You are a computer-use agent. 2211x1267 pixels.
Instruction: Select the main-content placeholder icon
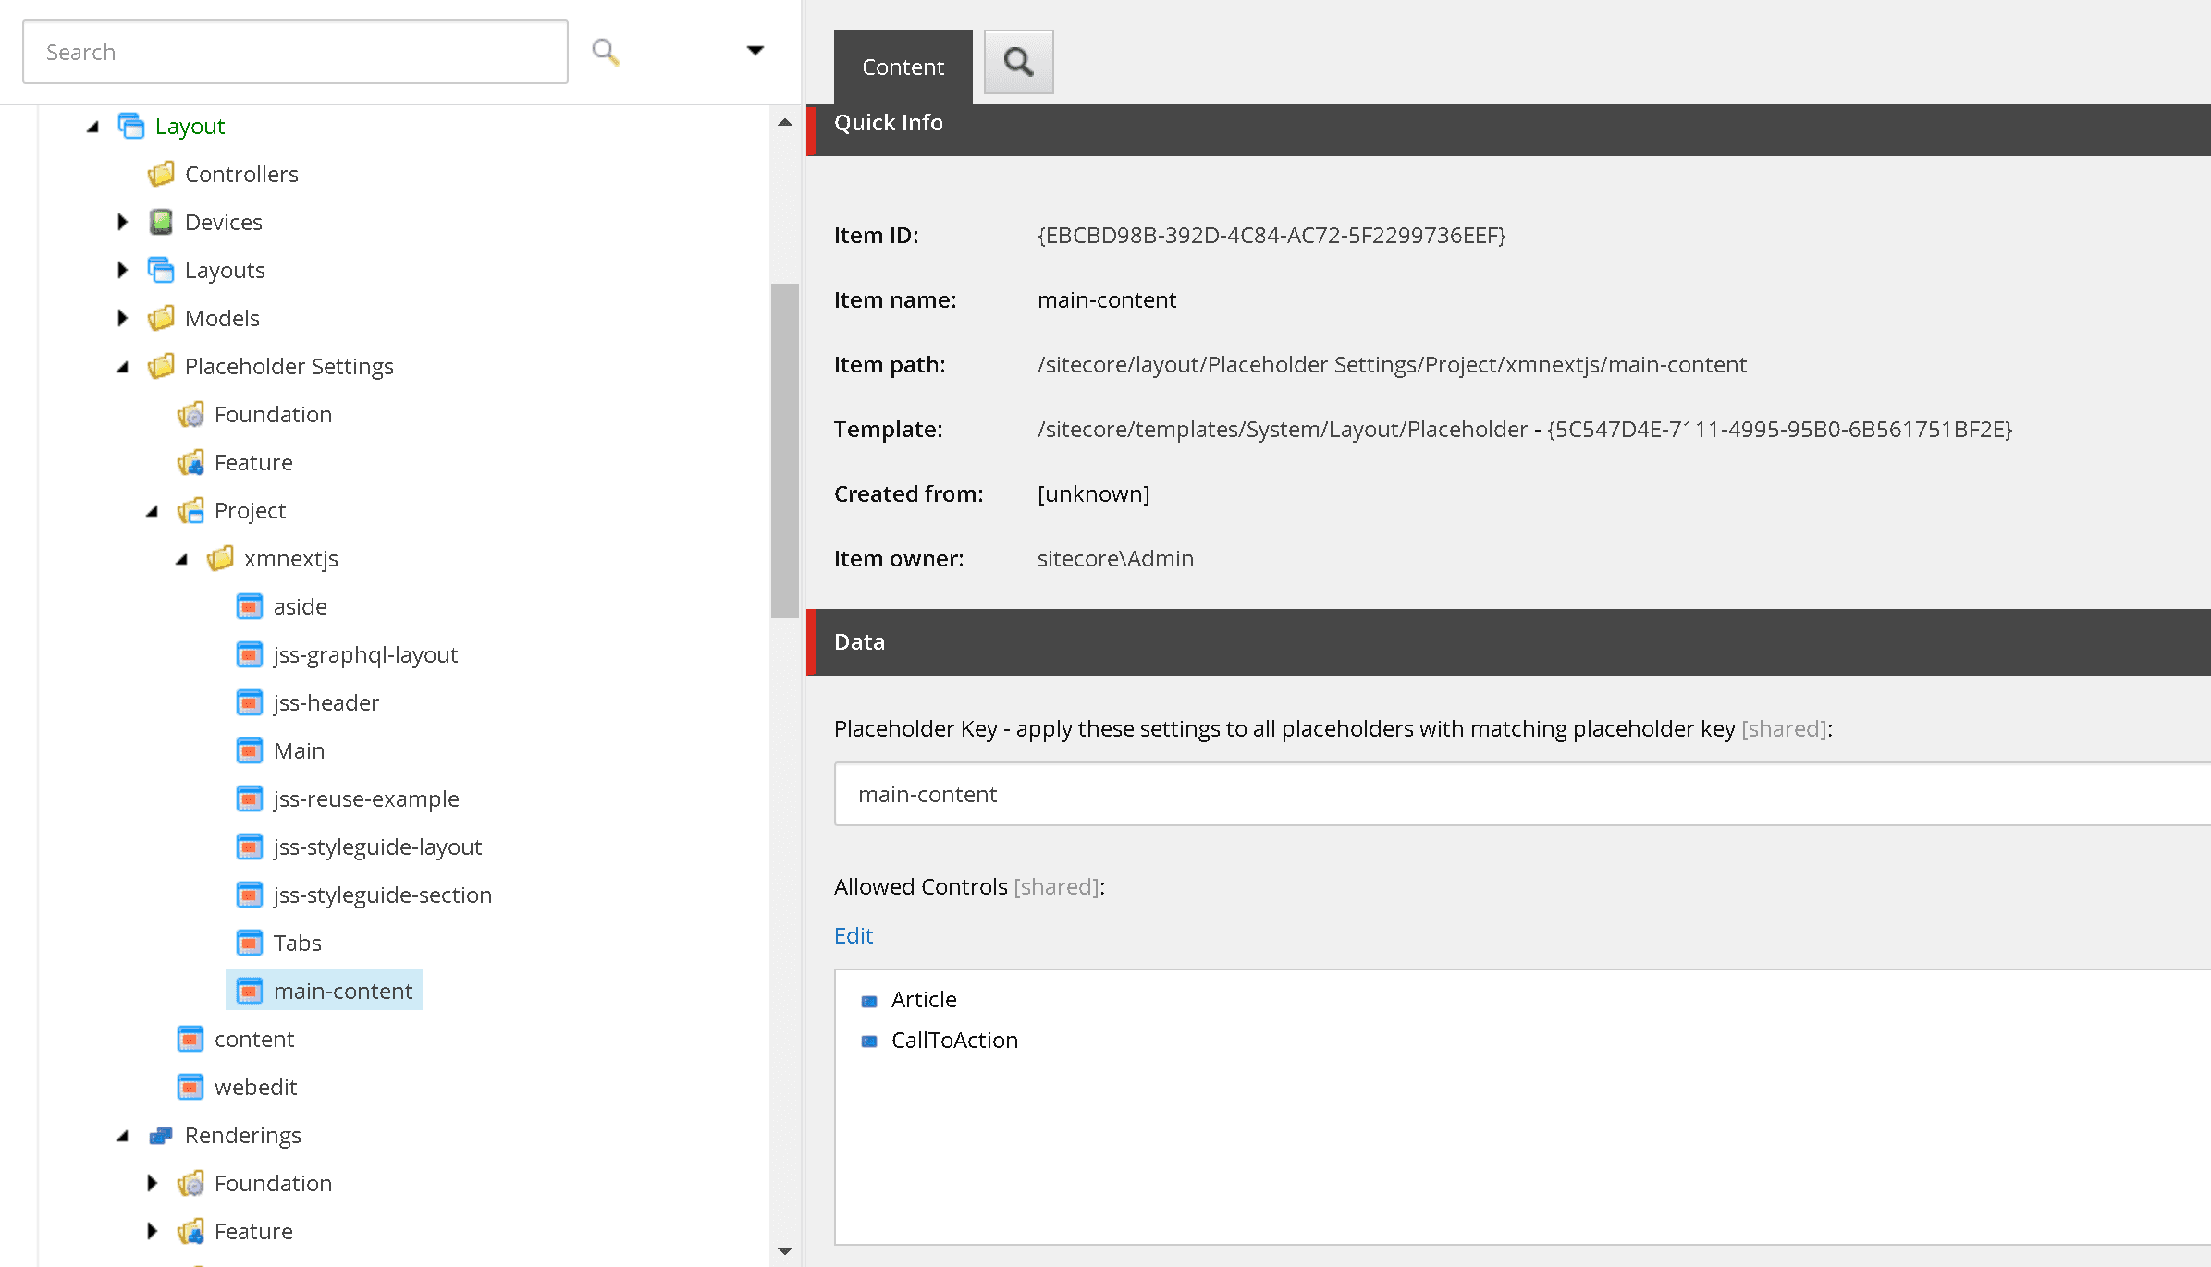(250, 990)
